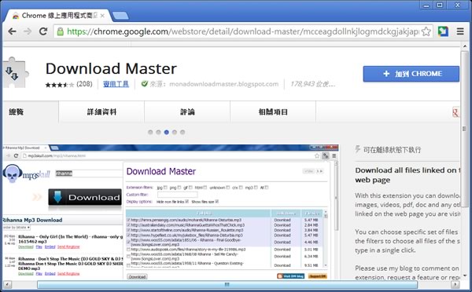Click the horizontal scrollbar thumb
472x292 pixels.
227,284
